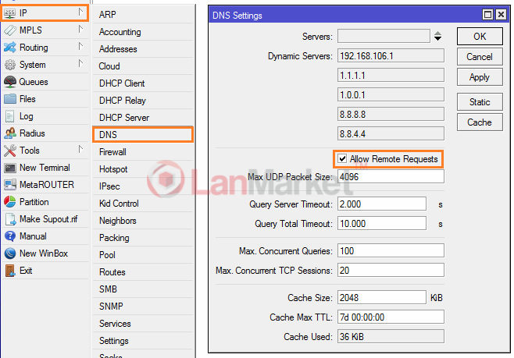Open Kid Control entry
Viewport: 514px width, 358px height.
click(x=143, y=204)
